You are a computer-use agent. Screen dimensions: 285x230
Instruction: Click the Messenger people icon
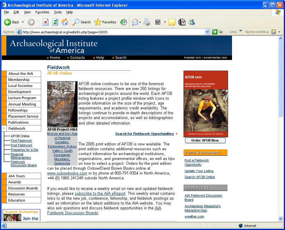tap(192, 22)
